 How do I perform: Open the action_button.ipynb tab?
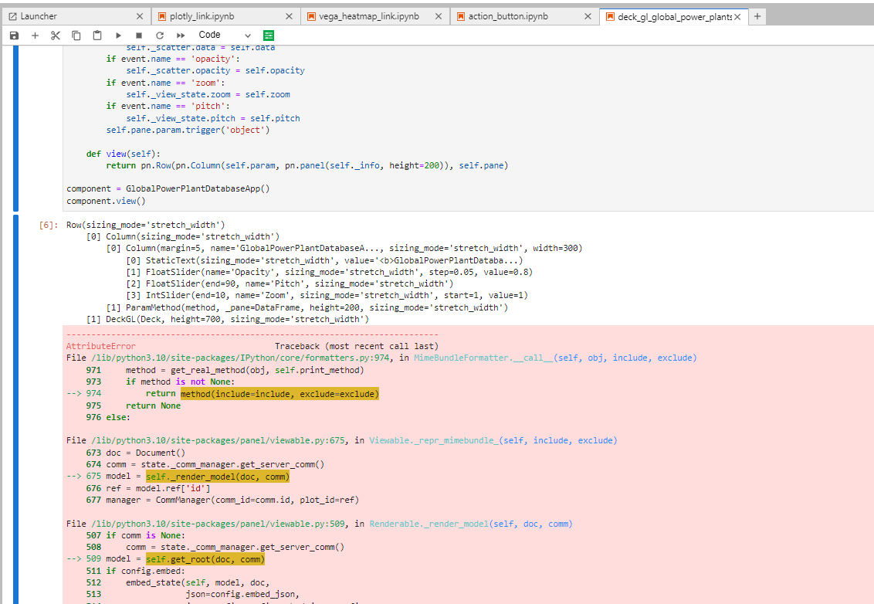[510, 15]
